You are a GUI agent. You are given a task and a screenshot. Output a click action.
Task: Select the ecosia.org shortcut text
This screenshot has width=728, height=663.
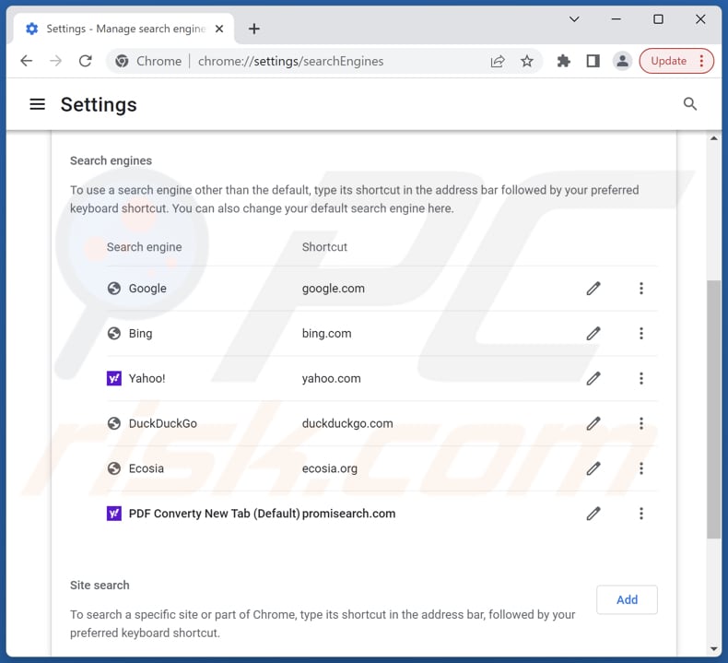(330, 468)
